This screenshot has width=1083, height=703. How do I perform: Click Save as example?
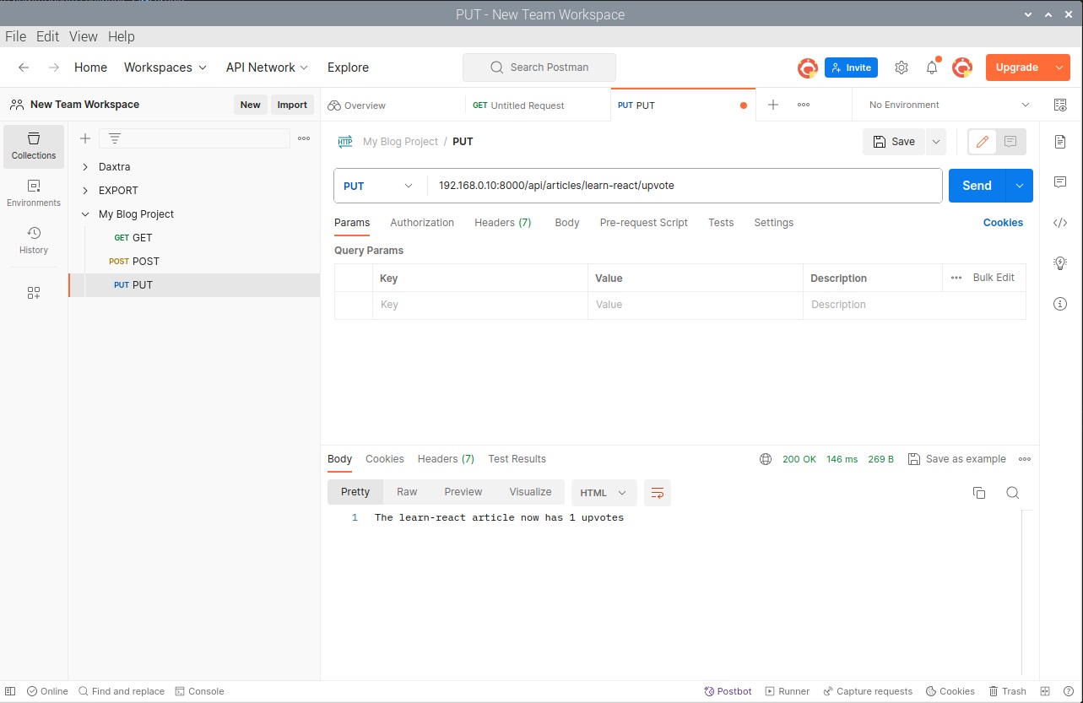pyautogui.click(x=957, y=459)
